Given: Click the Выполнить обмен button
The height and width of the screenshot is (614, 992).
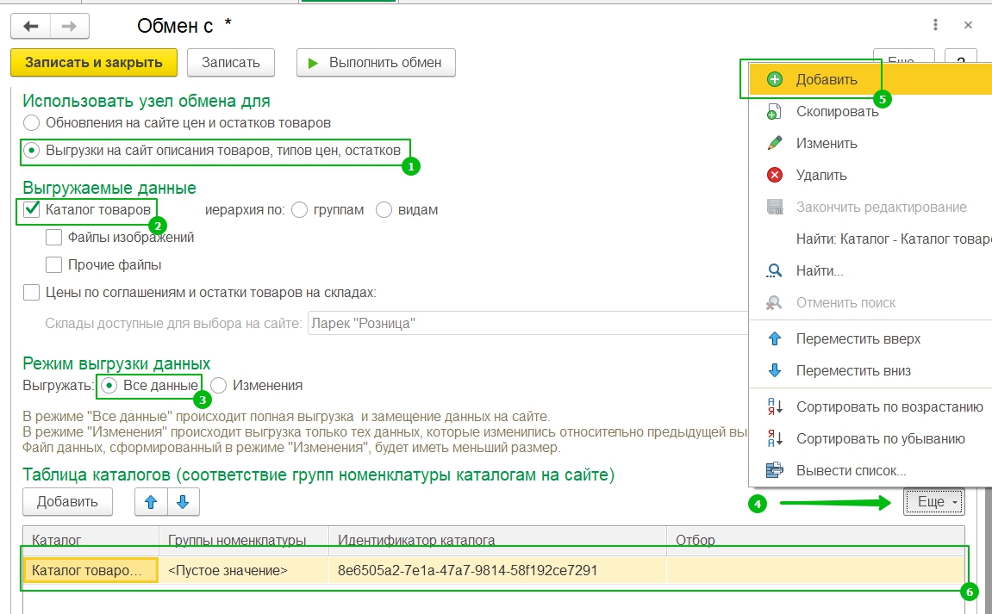Looking at the screenshot, I should [x=376, y=63].
